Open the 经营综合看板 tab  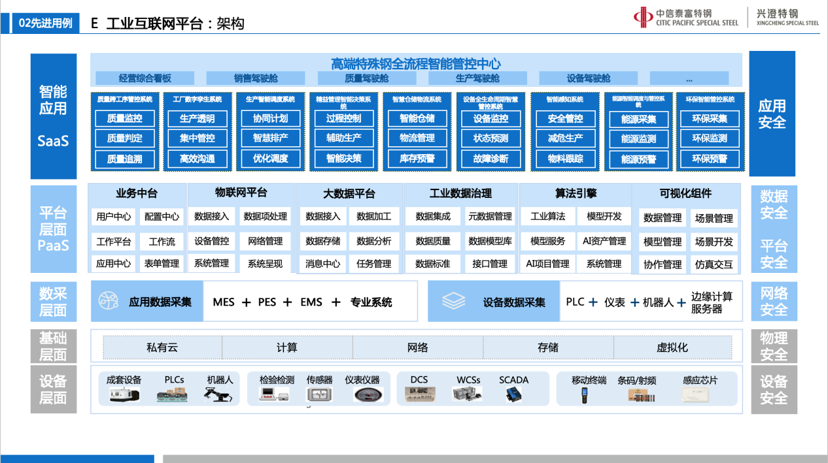click(x=145, y=78)
